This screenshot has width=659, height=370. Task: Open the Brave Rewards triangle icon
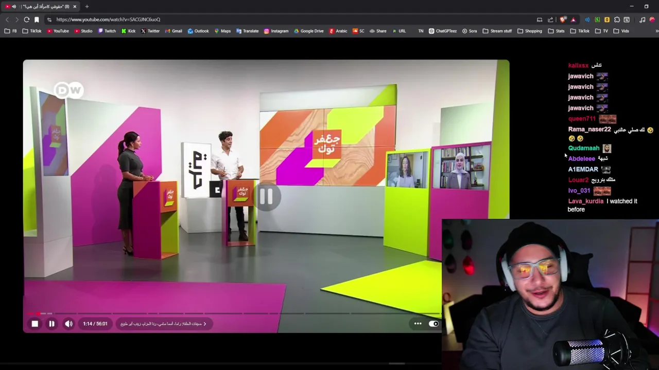pyautogui.click(x=573, y=20)
